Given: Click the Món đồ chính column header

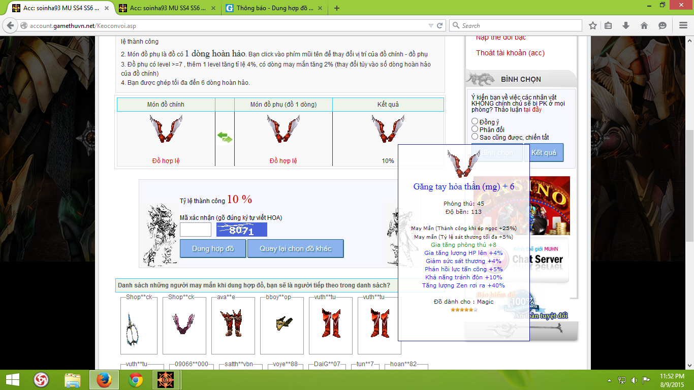Looking at the screenshot, I should (166, 104).
